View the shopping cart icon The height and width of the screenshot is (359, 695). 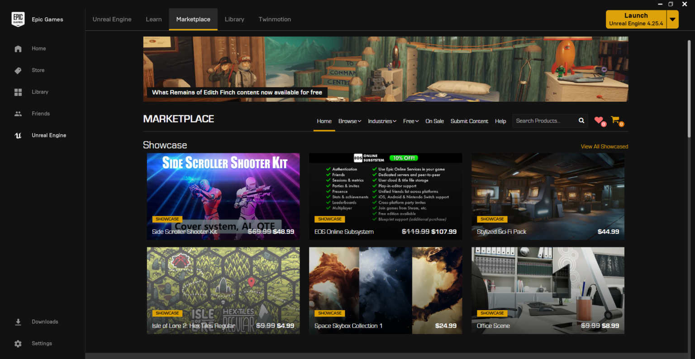coord(615,120)
